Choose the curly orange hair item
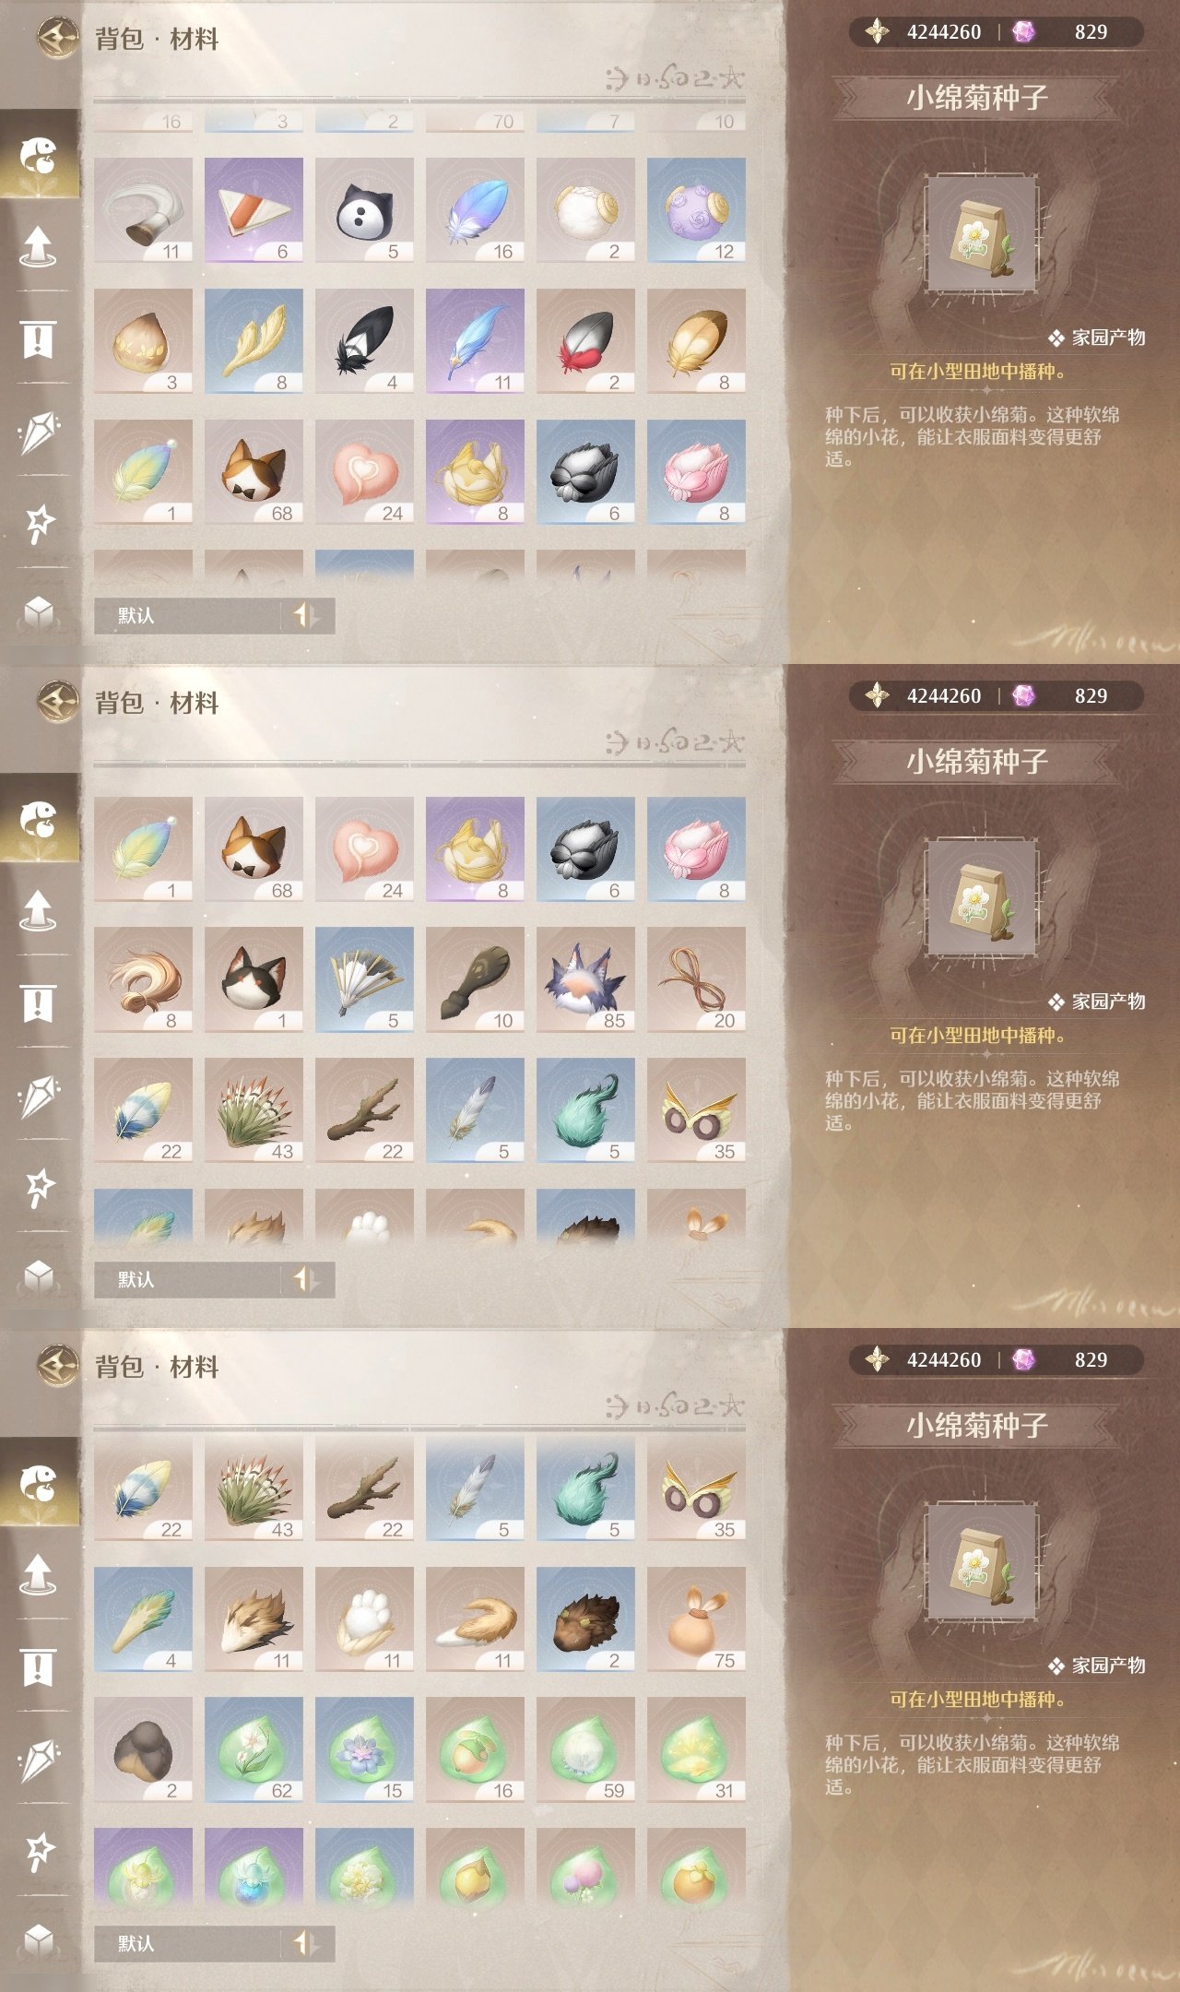Viewport: 1180px width, 1992px height. pos(143,979)
